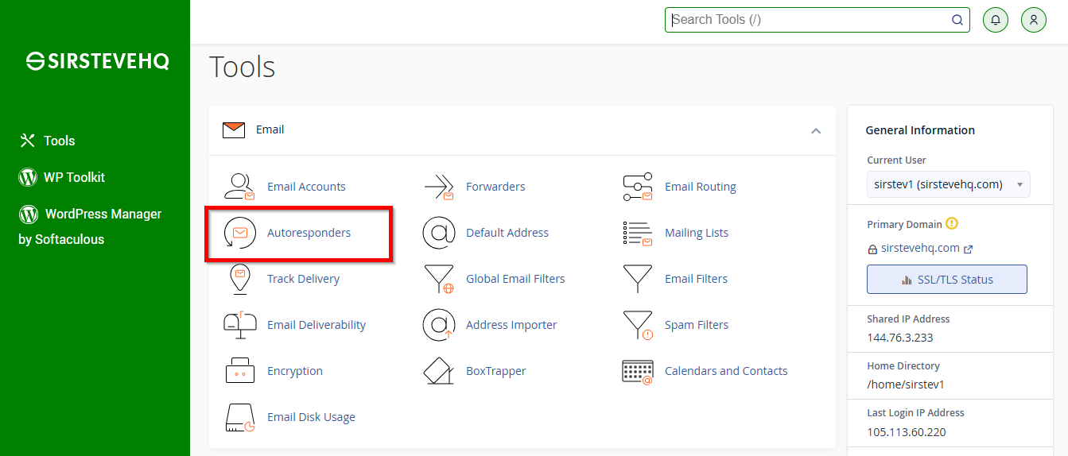Open the BoxTrapper link
Image resolution: width=1068 pixels, height=456 pixels.
point(496,371)
